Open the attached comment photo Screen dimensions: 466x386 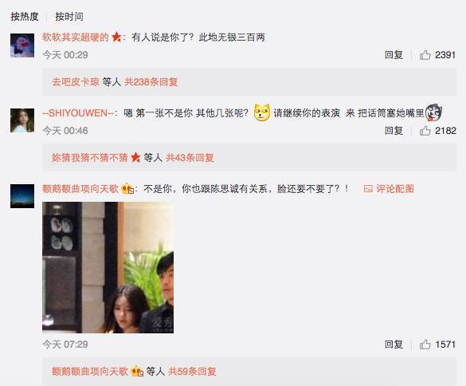pos(108,267)
